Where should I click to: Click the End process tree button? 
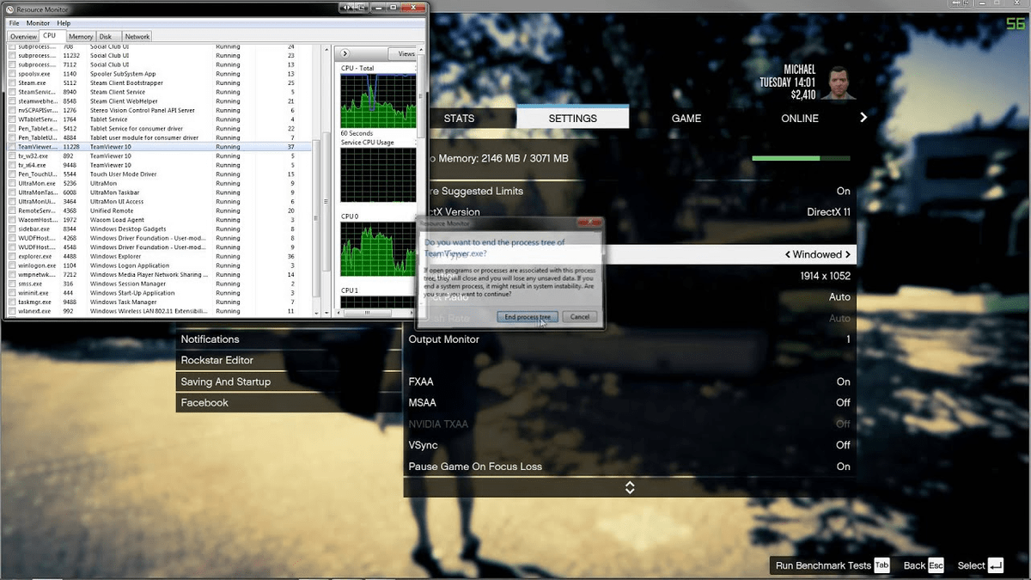click(527, 316)
